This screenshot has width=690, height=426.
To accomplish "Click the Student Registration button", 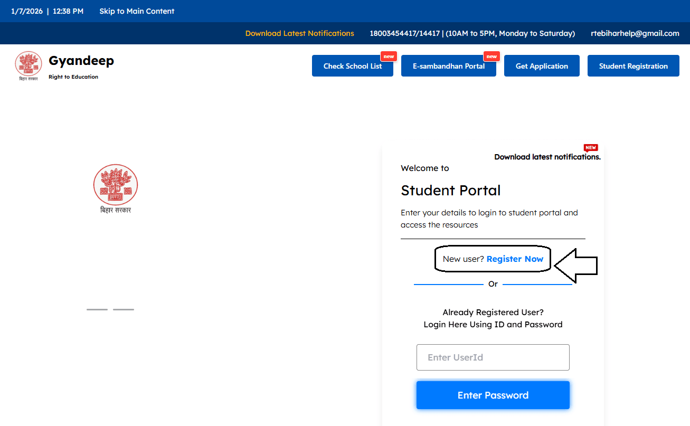I will pyautogui.click(x=633, y=65).
